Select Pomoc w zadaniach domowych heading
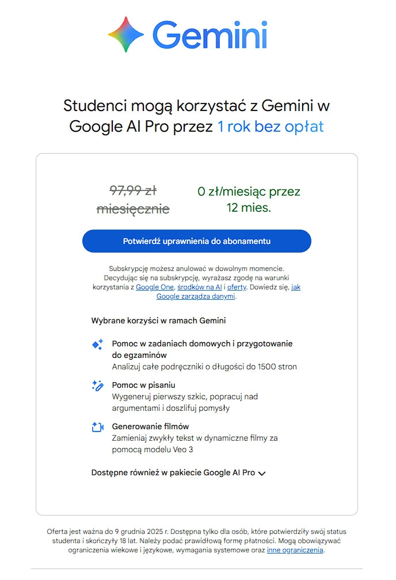The image size is (396, 580). pyautogui.click(x=202, y=344)
